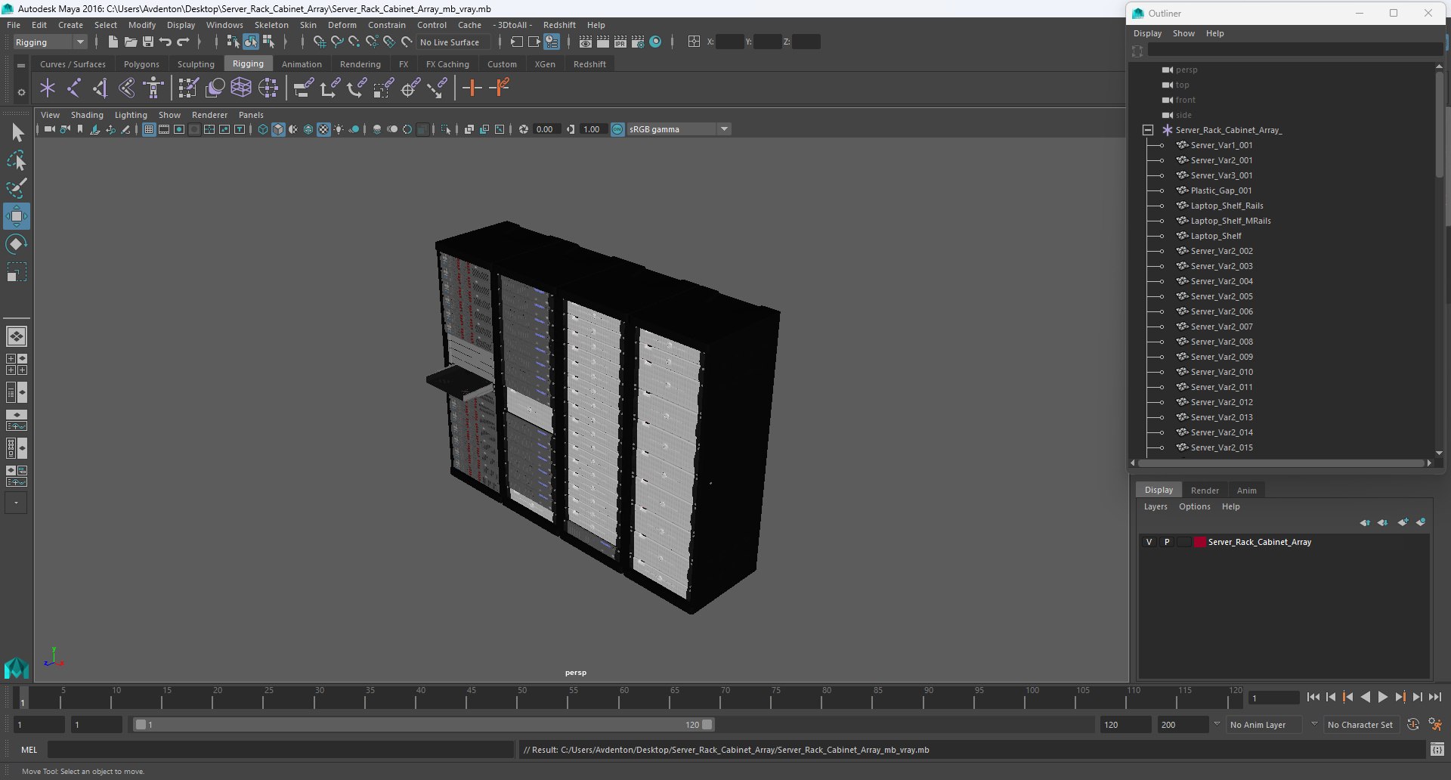Viewport: 1451px width, 780px height.
Task: Create a new display layer
Action: coord(1403,522)
